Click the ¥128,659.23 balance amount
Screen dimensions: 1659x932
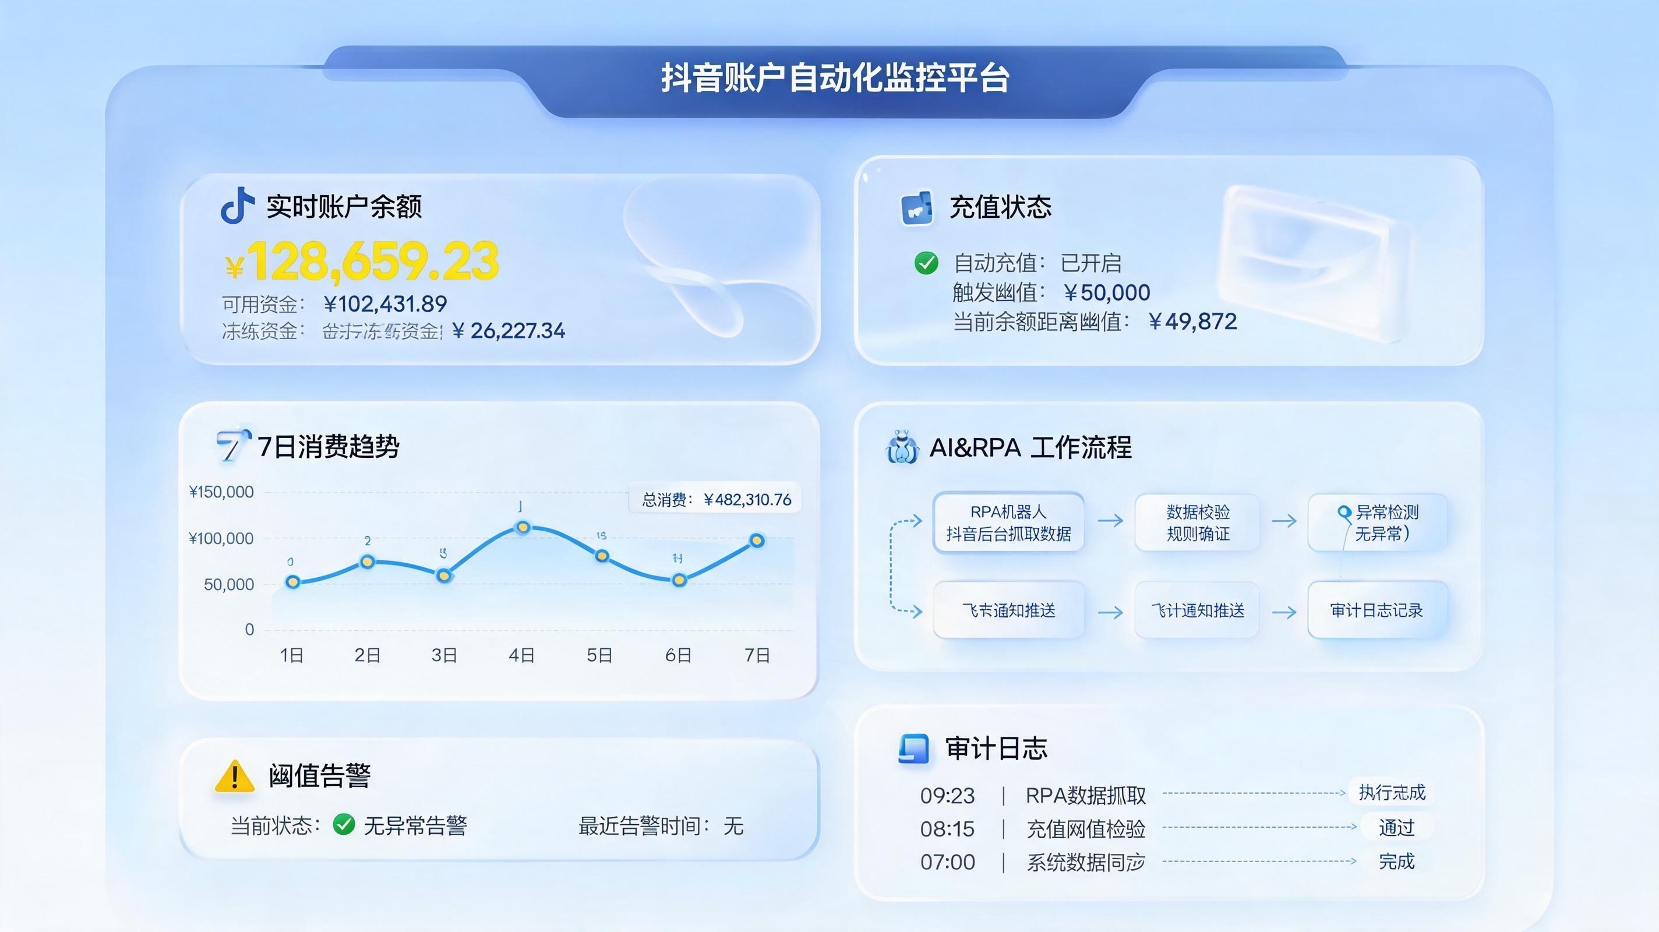tap(362, 262)
